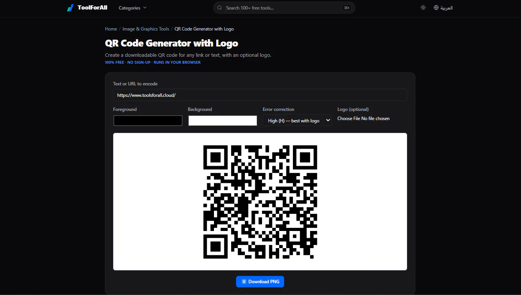Click the 'Create a downloadable QR code' description
This screenshot has height=295, width=521.
click(188, 55)
